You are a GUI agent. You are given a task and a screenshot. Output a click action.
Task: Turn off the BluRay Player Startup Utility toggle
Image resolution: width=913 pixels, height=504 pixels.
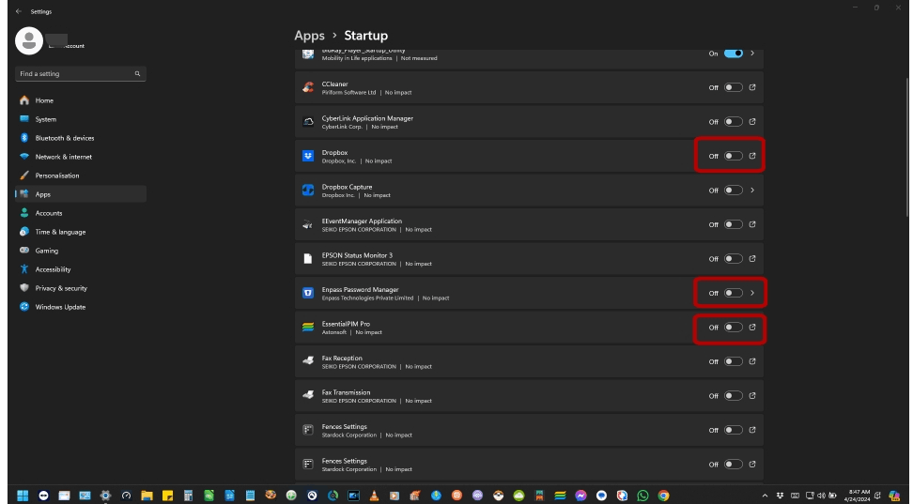[733, 53]
